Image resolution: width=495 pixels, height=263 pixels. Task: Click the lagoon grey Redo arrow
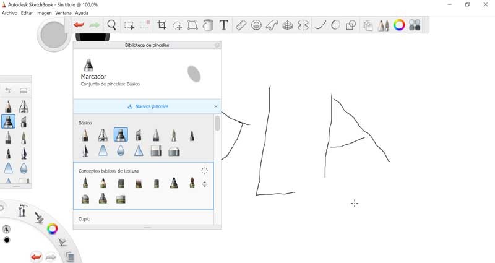click(51, 257)
